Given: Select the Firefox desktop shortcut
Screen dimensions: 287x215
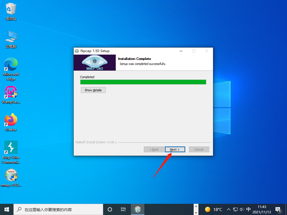Looking at the screenshot, I should coord(11,122).
